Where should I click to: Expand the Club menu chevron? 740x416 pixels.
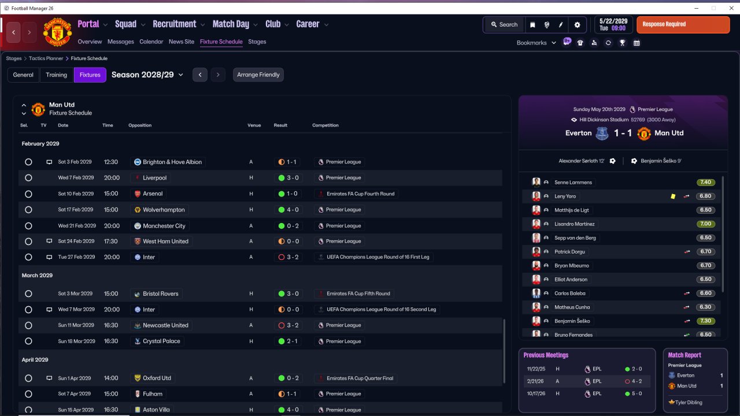[x=287, y=25]
